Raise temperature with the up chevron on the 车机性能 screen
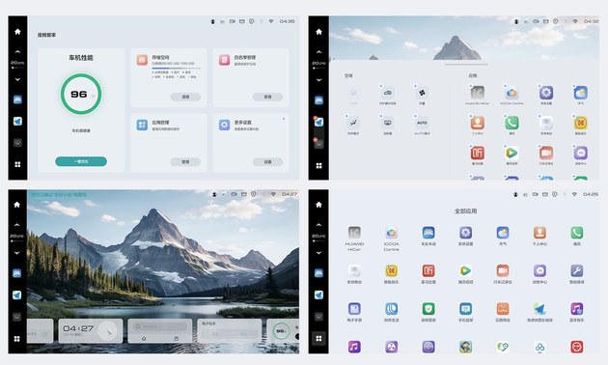608x365 pixels. click(x=17, y=51)
